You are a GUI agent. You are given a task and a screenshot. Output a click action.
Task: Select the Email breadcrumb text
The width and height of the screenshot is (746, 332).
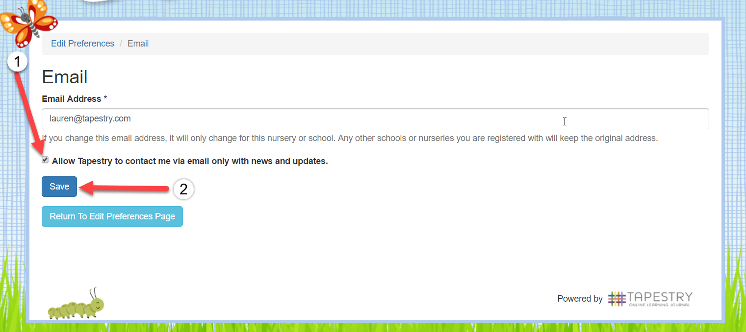tap(138, 44)
